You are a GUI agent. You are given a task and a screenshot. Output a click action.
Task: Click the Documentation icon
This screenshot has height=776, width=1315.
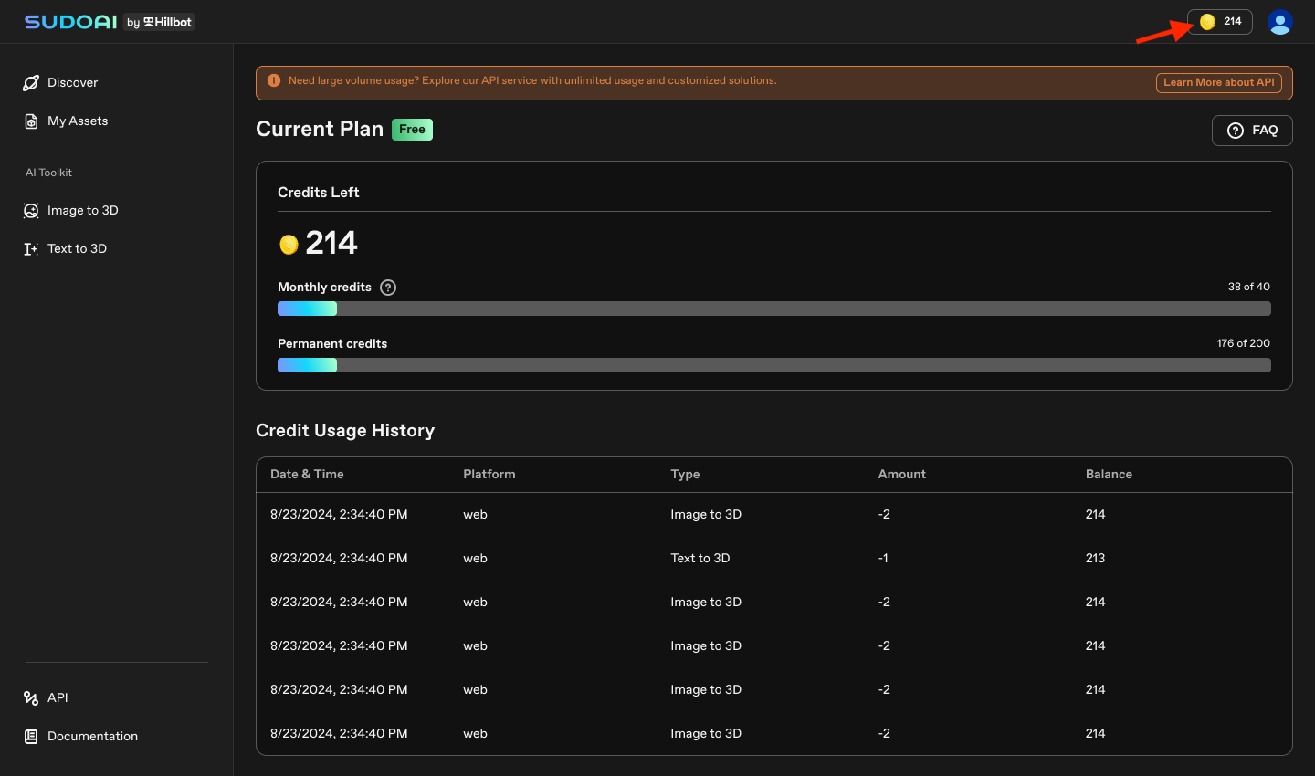click(31, 737)
